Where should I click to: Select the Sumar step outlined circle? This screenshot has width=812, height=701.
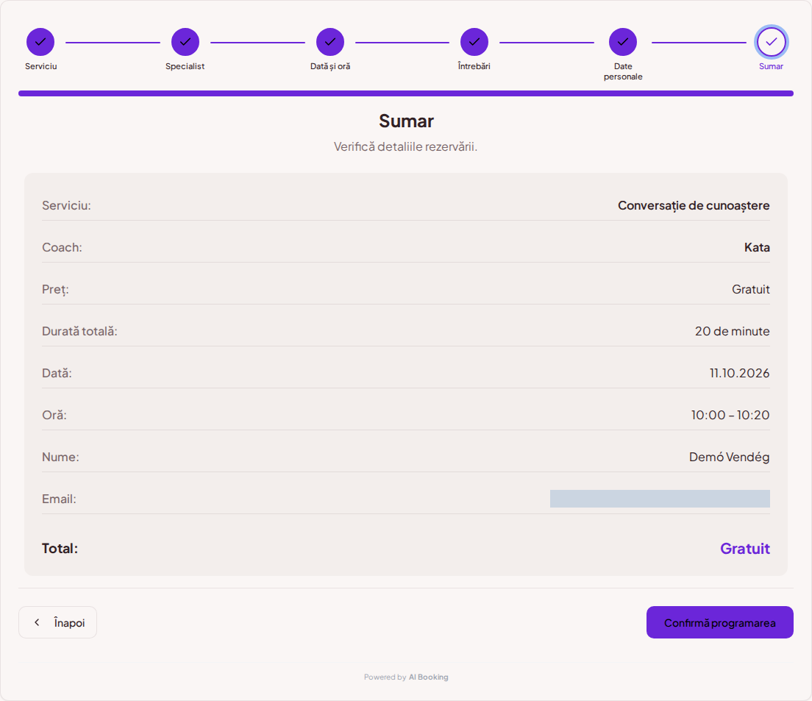(771, 42)
